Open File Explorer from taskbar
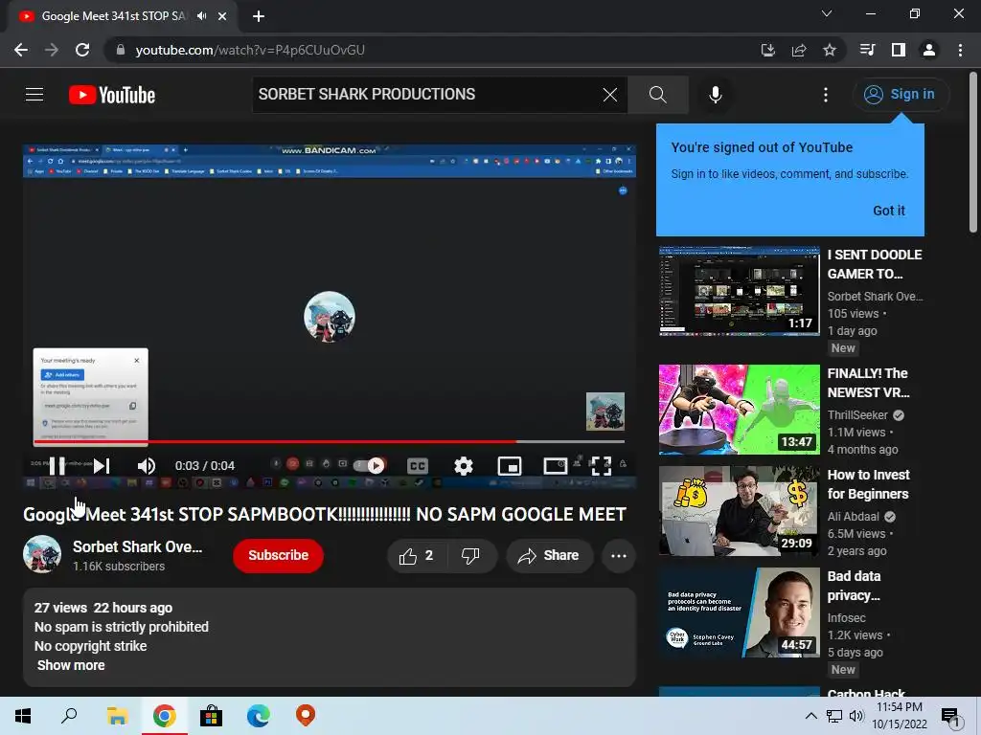Screen dimensions: 981x735 point(117,716)
